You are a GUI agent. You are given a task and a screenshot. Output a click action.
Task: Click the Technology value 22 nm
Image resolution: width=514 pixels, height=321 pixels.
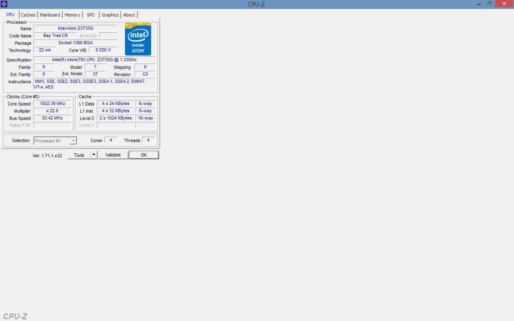tap(45, 50)
